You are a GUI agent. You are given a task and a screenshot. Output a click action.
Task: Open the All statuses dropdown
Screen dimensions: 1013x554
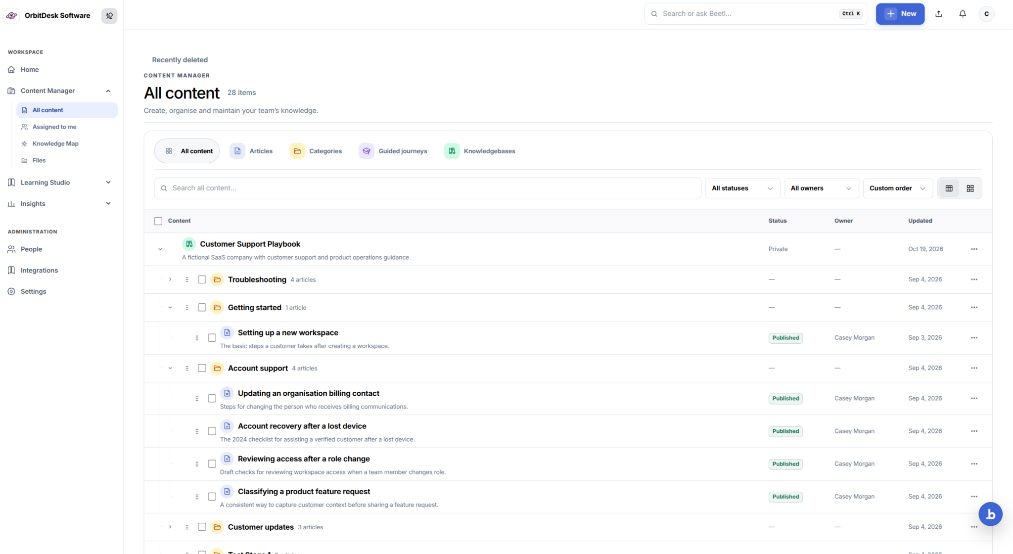click(742, 188)
